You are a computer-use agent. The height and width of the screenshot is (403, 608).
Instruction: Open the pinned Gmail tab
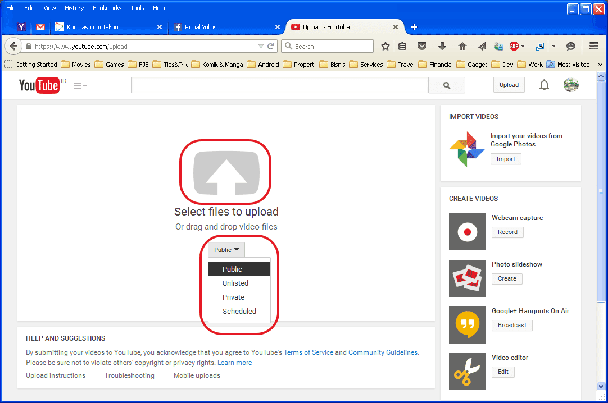tap(40, 27)
